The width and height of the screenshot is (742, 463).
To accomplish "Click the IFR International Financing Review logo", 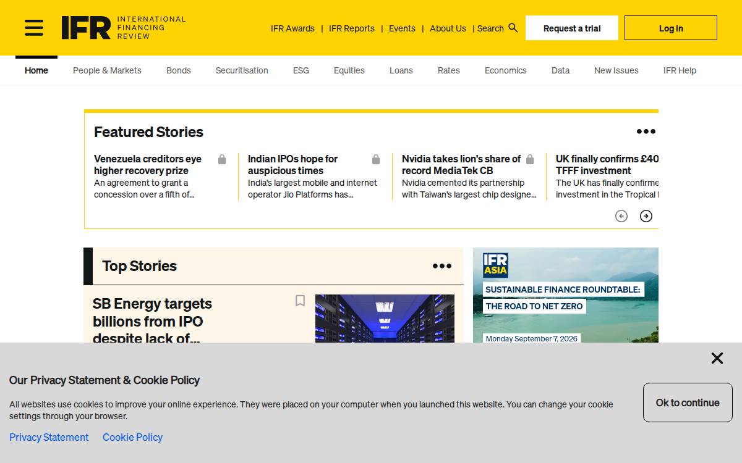I will click(x=124, y=28).
